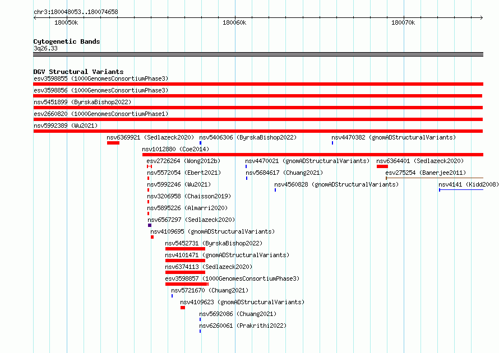Click red marker under nsv4109695
The height and width of the screenshot is (353, 499).
[152, 237]
